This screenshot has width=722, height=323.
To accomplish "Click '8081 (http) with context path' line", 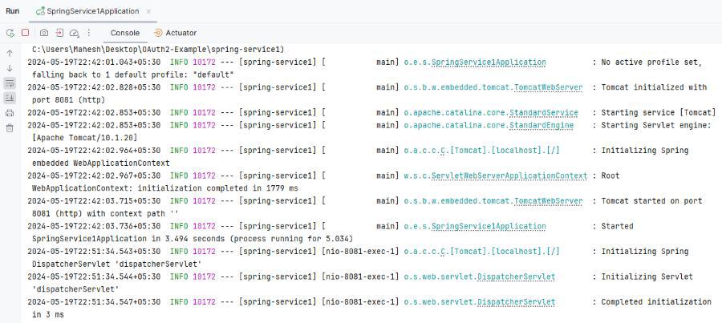I will pyautogui.click(x=105, y=214).
